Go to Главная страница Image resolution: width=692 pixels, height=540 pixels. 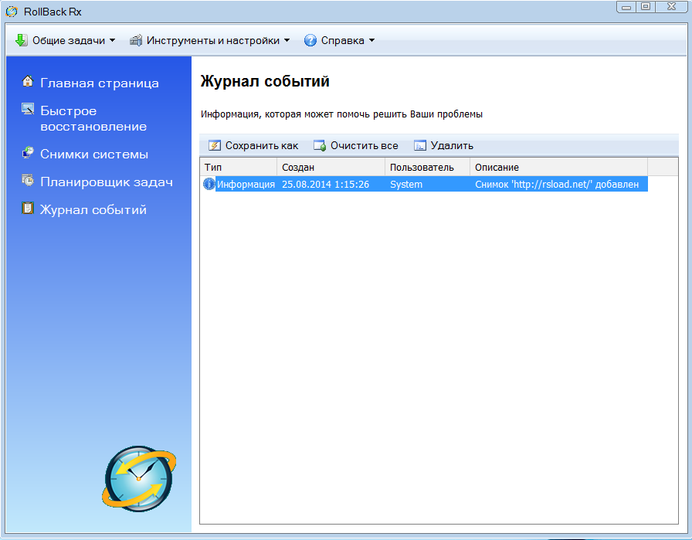pos(100,83)
